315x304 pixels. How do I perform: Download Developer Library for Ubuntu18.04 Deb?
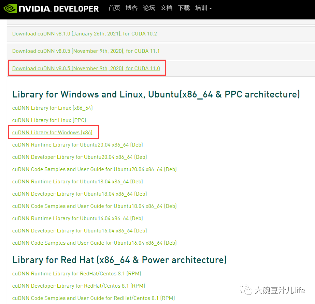[x=80, y=194]
